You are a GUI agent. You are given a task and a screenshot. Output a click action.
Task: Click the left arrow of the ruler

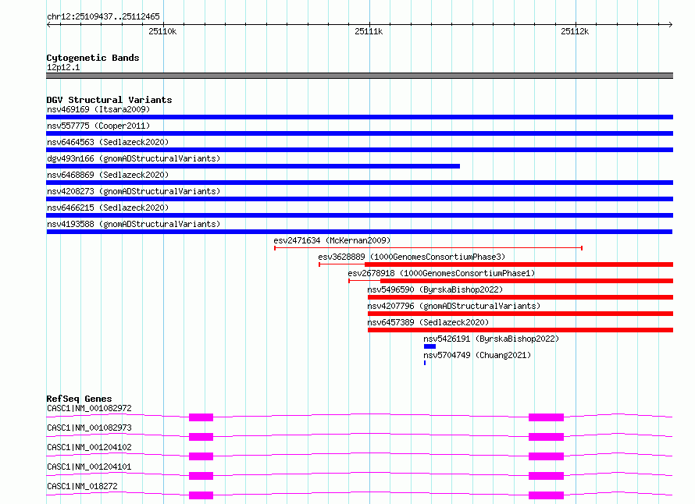48,24
